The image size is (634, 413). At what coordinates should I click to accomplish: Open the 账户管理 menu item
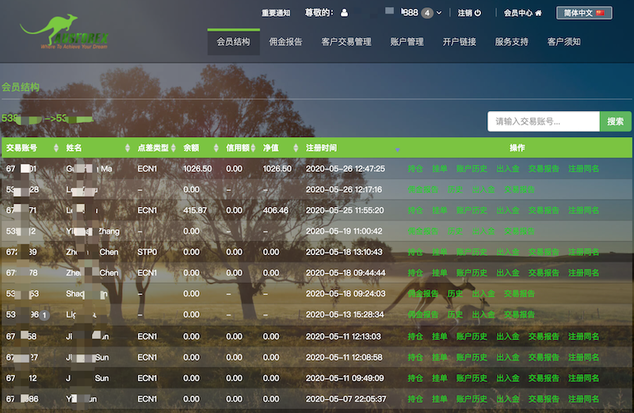click(x=407, y=42)
